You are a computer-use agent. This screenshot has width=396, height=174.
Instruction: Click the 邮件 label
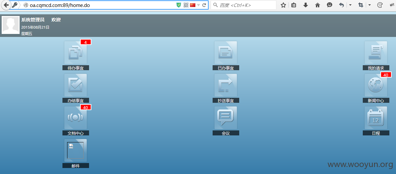pos(76,166)
